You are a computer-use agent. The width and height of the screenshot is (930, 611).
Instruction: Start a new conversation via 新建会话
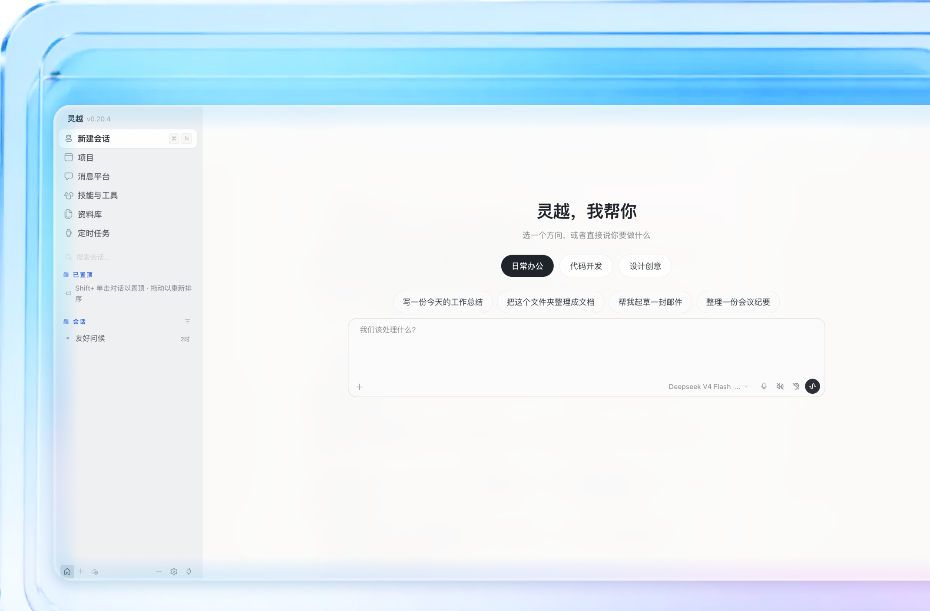128,139
